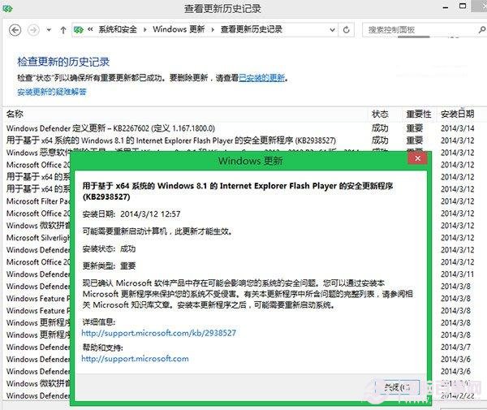This screenshot has width=487, height=410.
Task: Expand the address bar history dropdown
Action: (331, 30)
